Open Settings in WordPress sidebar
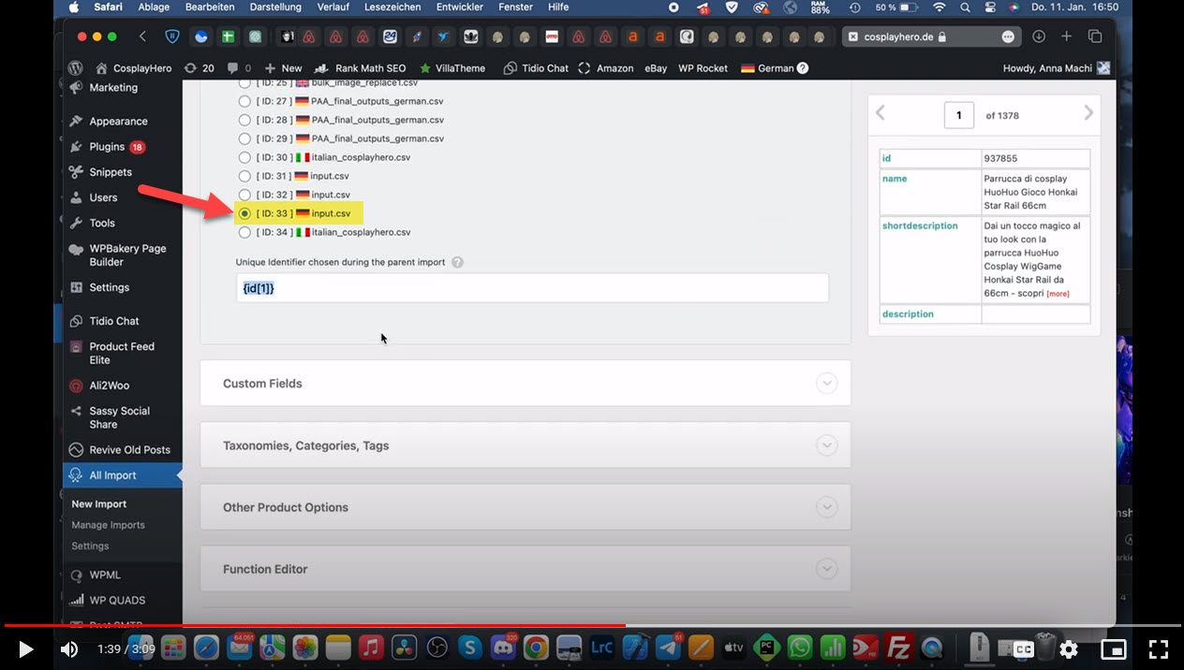The image size is (1184, 670). pos(110,287)
